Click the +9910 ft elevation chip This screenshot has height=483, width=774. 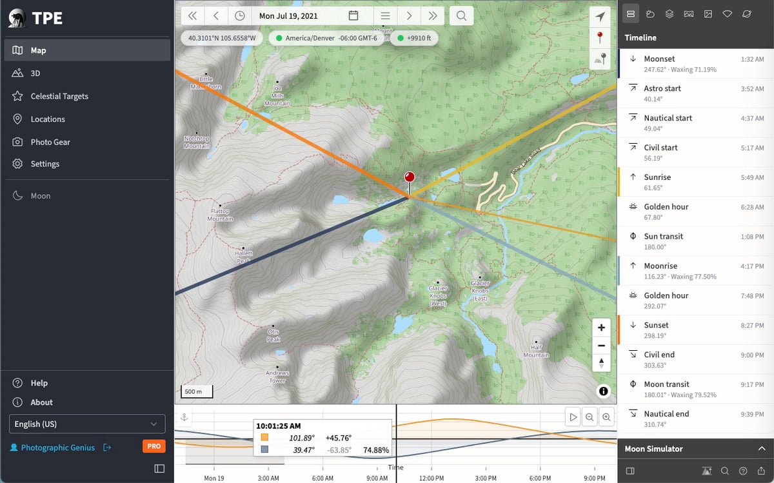pyautogui.click(x=415, y=38)
